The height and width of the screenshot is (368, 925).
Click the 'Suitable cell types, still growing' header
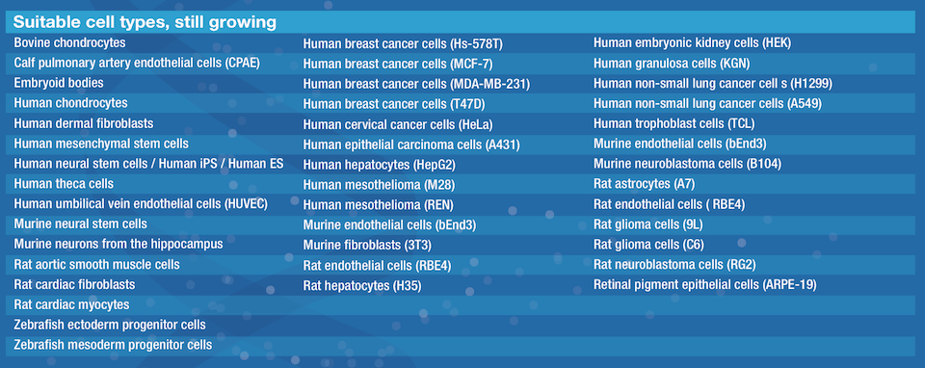[x=145, y=22]
